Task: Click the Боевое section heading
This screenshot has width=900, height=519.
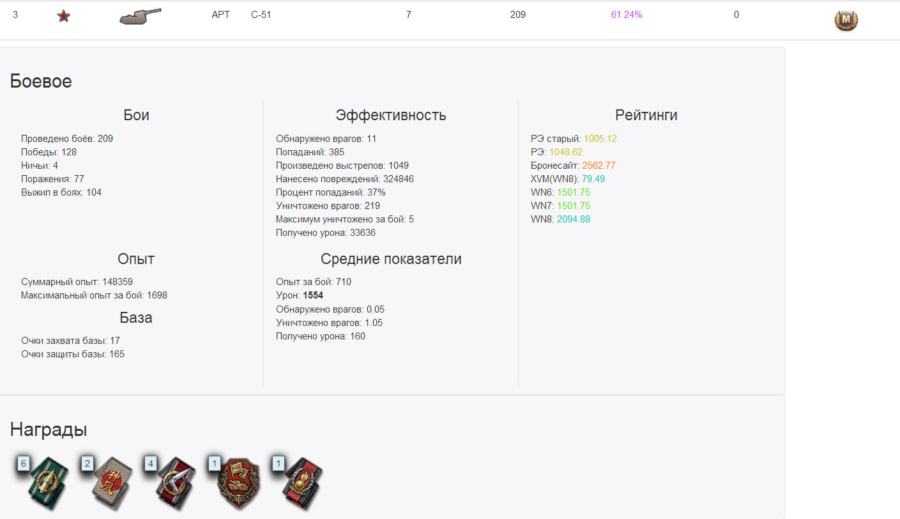Action: [41, 81]
